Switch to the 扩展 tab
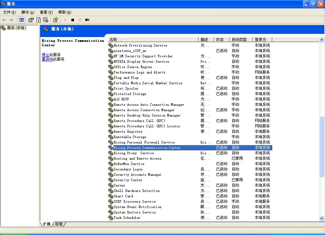Viewport: 325px width, 235px height. [47, 224]
